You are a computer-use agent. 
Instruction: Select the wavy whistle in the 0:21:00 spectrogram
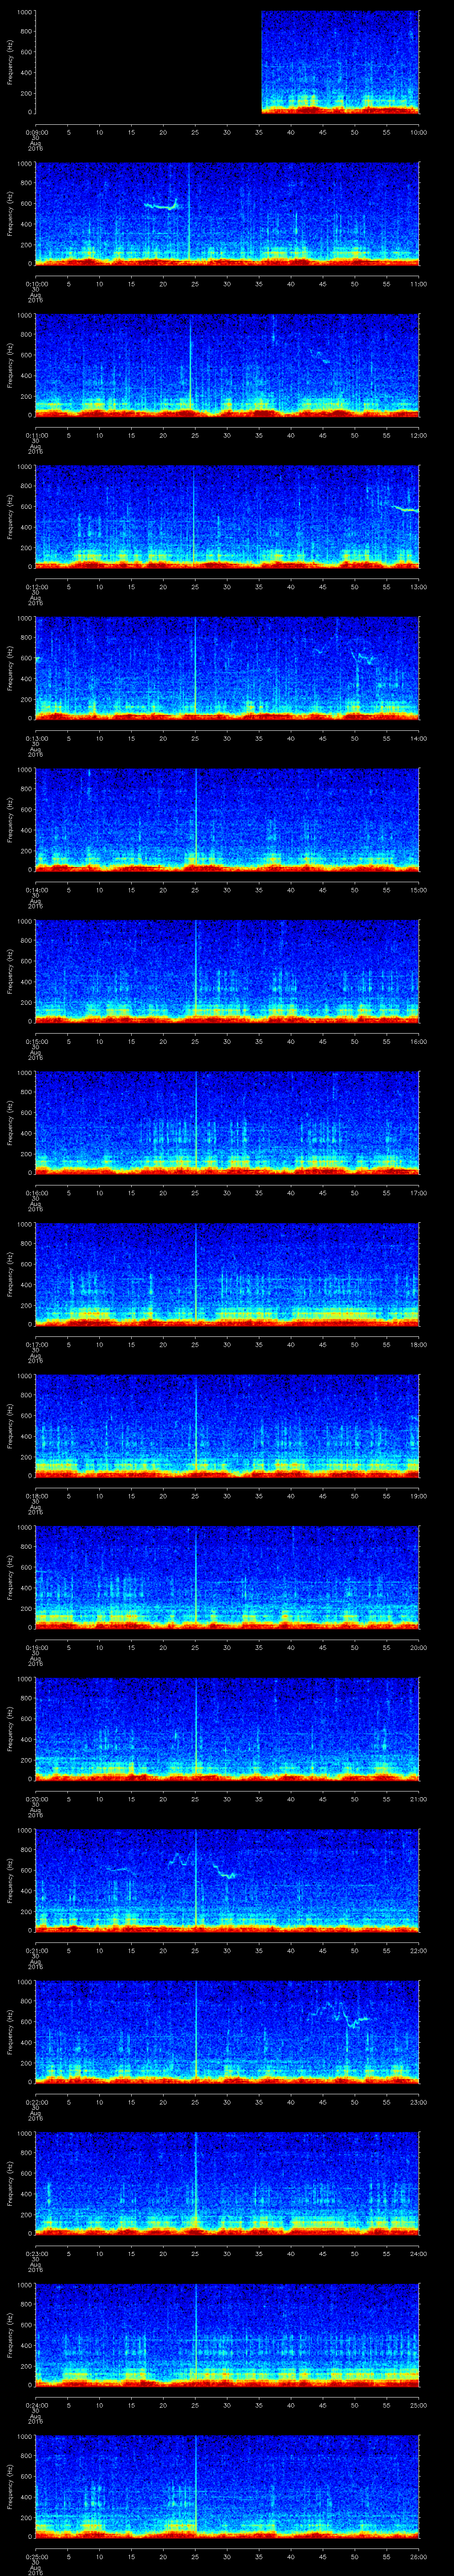pos(202,1865)
